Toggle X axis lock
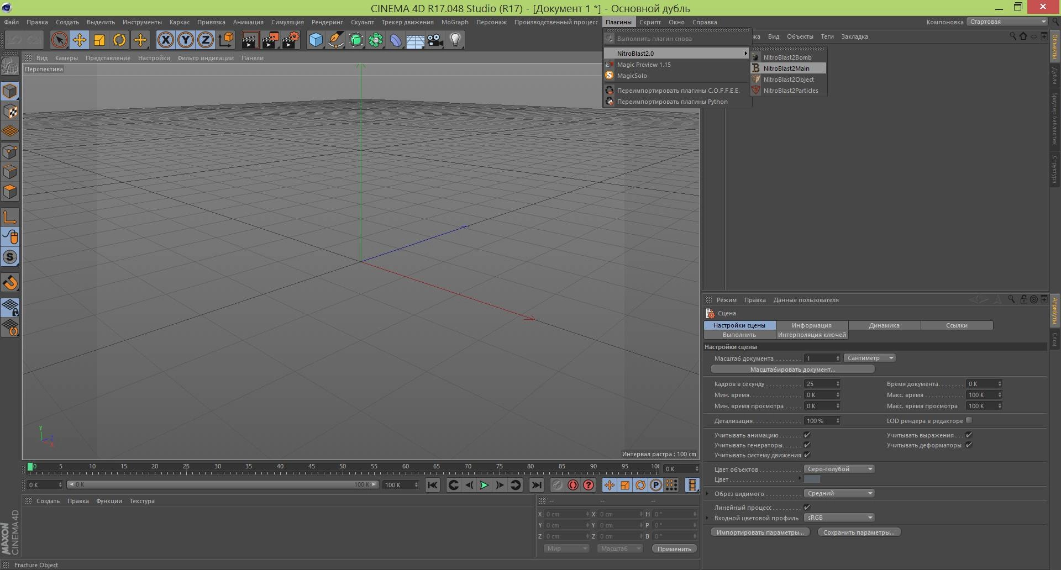 165,40
